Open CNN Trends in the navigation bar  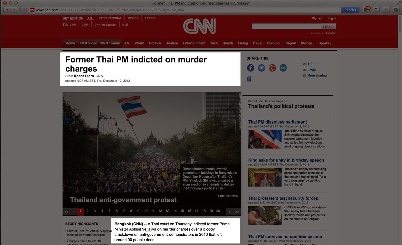point(110,43)
